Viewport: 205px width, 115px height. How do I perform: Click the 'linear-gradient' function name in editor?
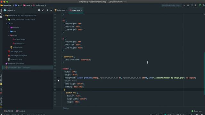coord(84,78)
